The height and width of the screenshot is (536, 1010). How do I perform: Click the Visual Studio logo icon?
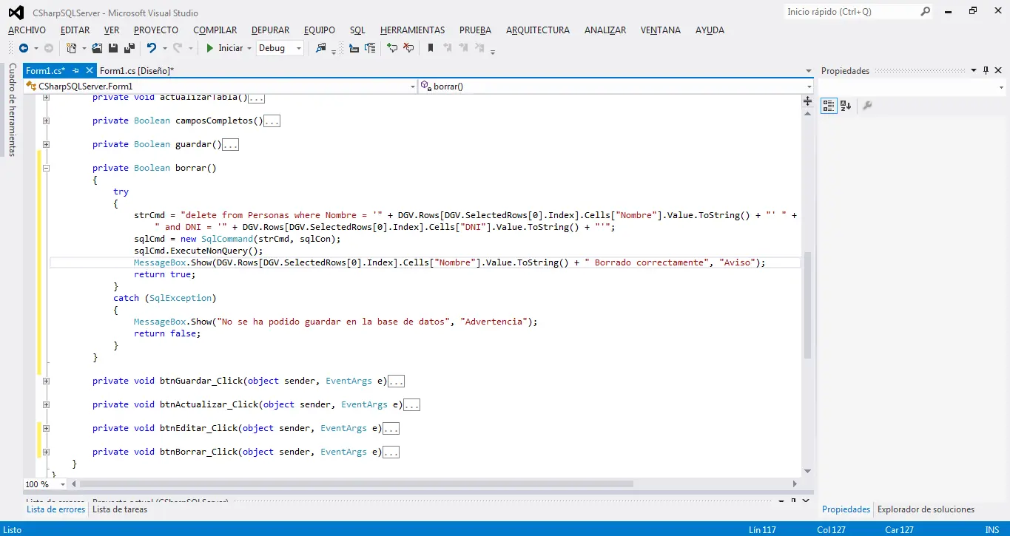pos(16,13)
